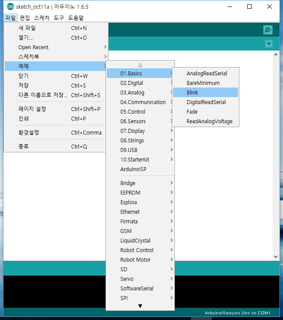Open the 편집 menu

tap(25, 18)
